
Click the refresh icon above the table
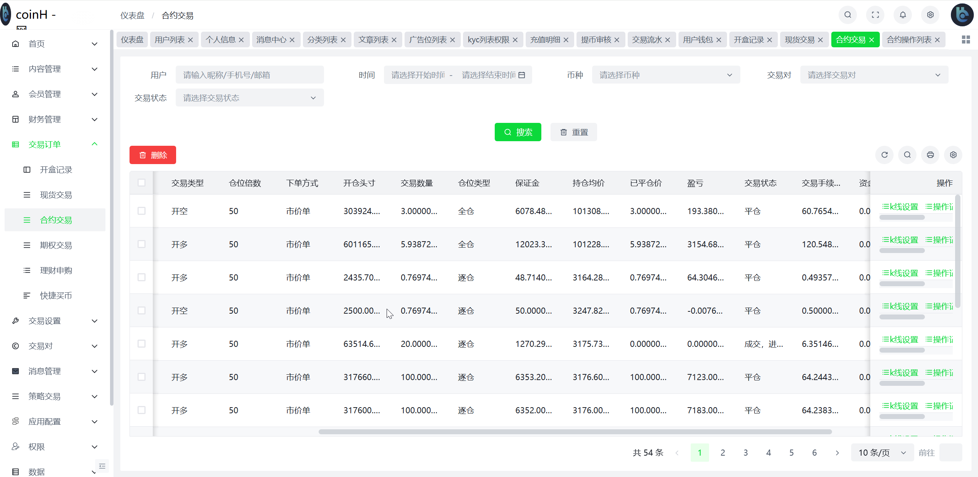click(885, 155)
